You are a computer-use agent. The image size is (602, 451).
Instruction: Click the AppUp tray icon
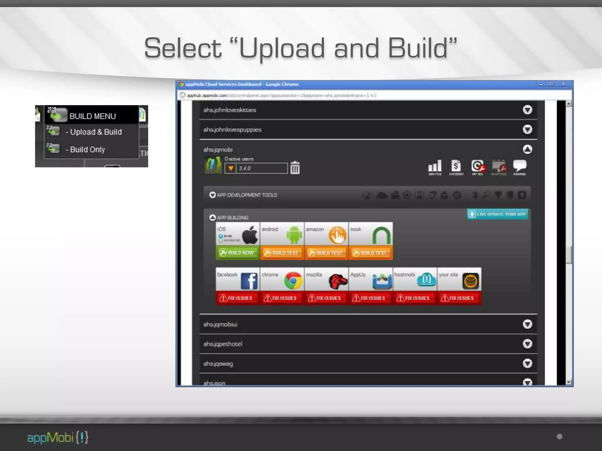point(382,281)
